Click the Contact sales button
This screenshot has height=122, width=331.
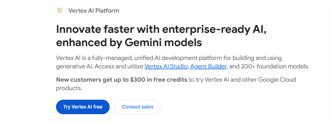click(137, 107)
